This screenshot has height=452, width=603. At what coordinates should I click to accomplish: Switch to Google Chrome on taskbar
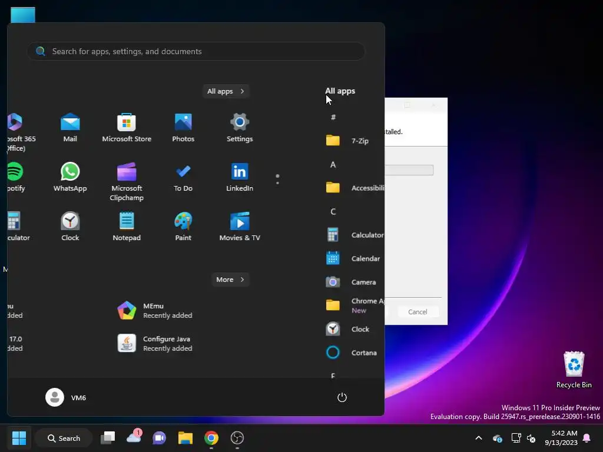click(211, 438)
